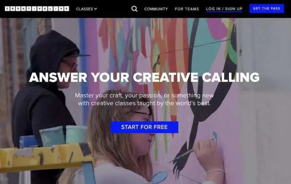Image resolution: width=291 pixels, height=184 pixels.
Task: Click the Master your craft subtitle text
Action: (x=144, y=99)
